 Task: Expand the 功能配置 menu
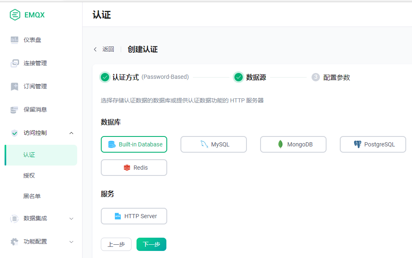tap(71, 241)
